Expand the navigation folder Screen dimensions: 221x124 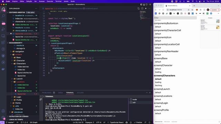[19, 52]
